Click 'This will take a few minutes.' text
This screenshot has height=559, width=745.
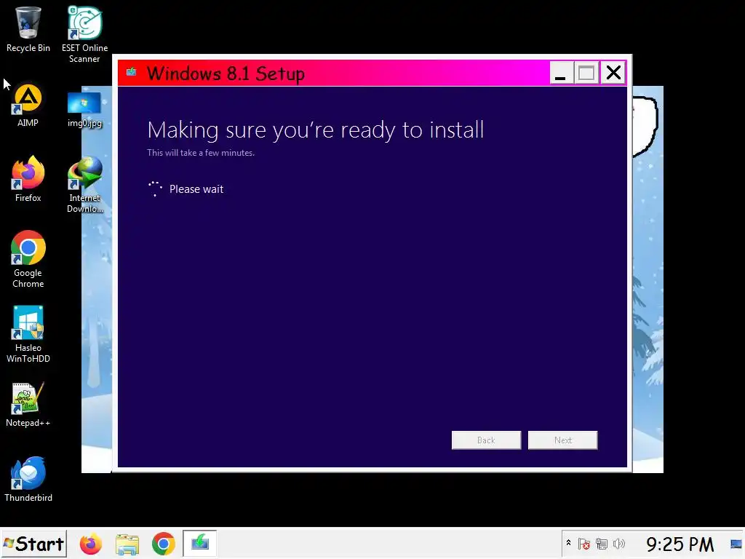(201, 153)
